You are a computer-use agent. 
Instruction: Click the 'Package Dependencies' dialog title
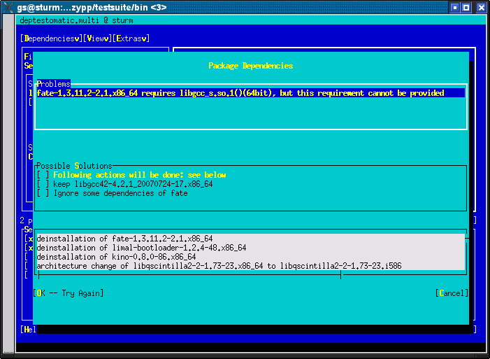tap(251, 66)
